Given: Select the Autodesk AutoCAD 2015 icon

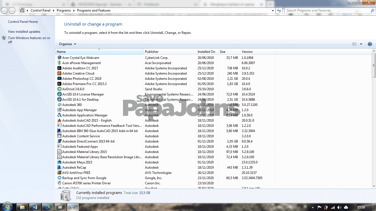Looking at the screenshot, I should pos(59,120).
